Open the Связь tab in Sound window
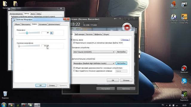The height and width of the screenshot is (107, 191). pyautogui.click(x=39, y=14)
